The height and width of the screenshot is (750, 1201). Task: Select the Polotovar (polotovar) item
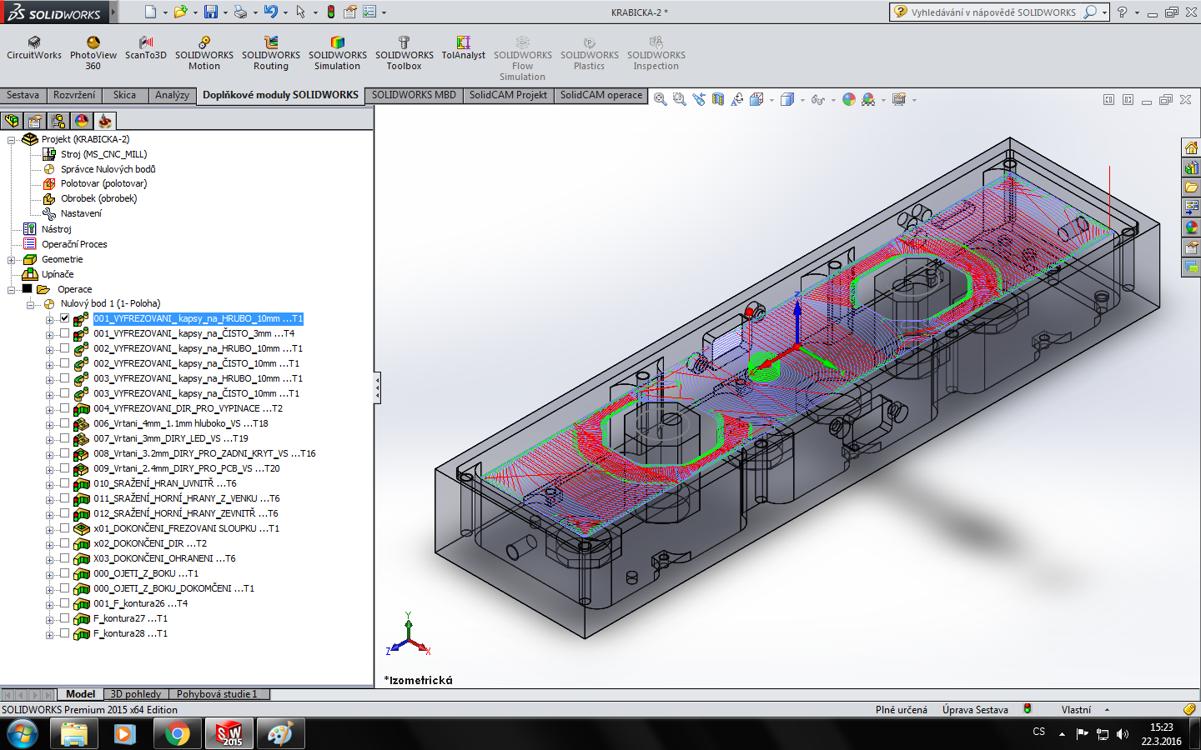(x=103, y=183)
